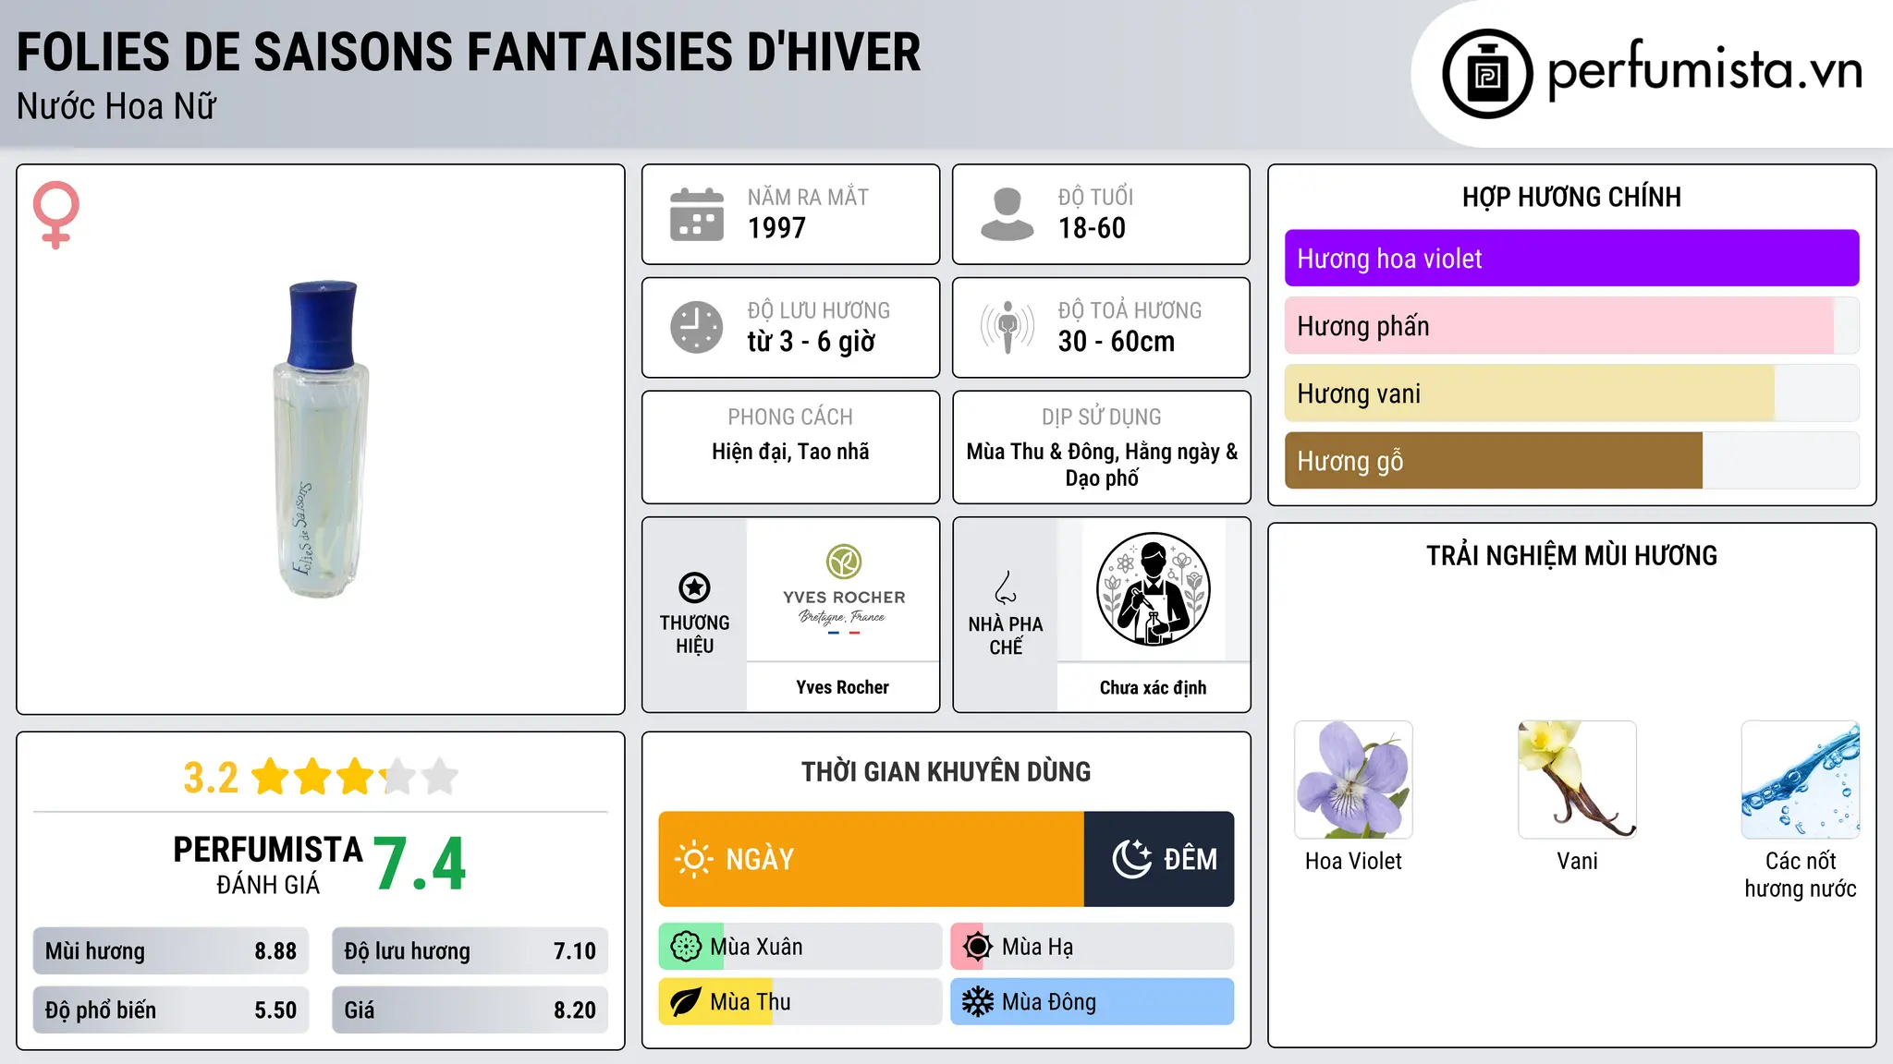Click the Mùa Đông season label
The height and width of the screenshot is (1064, 1893).
[x=1049, y=1002]
